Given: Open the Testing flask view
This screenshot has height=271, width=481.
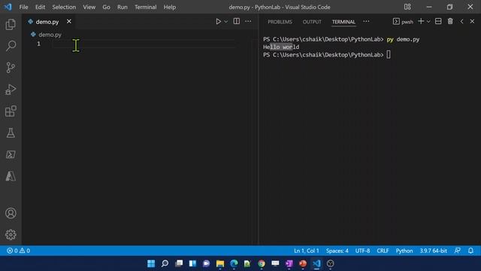Looking at the screenshot, I should pyautogui.click(x=11, y=132).
